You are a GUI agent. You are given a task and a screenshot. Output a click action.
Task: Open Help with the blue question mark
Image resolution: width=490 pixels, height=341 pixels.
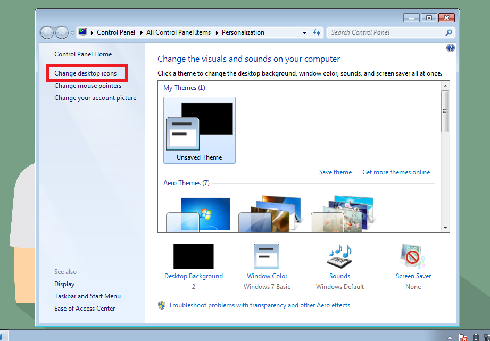451,48
